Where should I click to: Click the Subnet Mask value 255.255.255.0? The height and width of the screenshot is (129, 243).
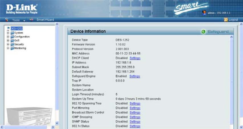[x=125, y=67]
